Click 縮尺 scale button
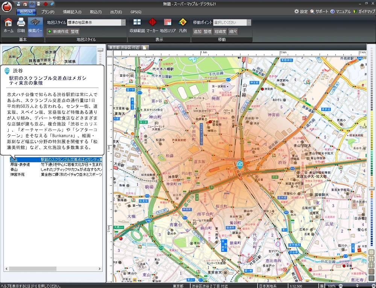Viewport: 376px width, 288px height. pos(233,32)
